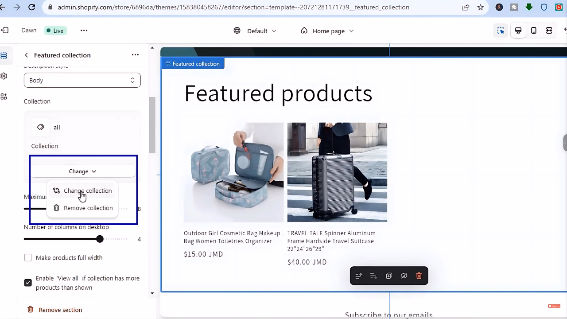Open theme settings gear in sidebar
This screenshot has width=567, height=319.
4,76
